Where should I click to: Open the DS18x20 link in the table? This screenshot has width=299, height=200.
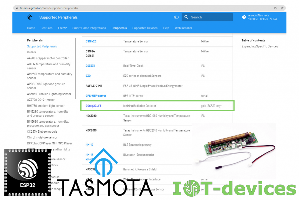coord(91,41)
